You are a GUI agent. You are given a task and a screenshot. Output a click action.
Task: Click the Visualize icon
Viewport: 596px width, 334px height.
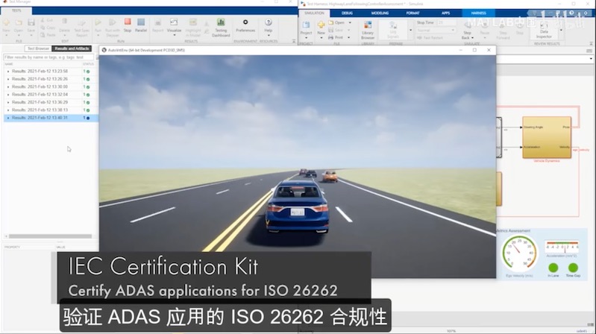[174, 22]
